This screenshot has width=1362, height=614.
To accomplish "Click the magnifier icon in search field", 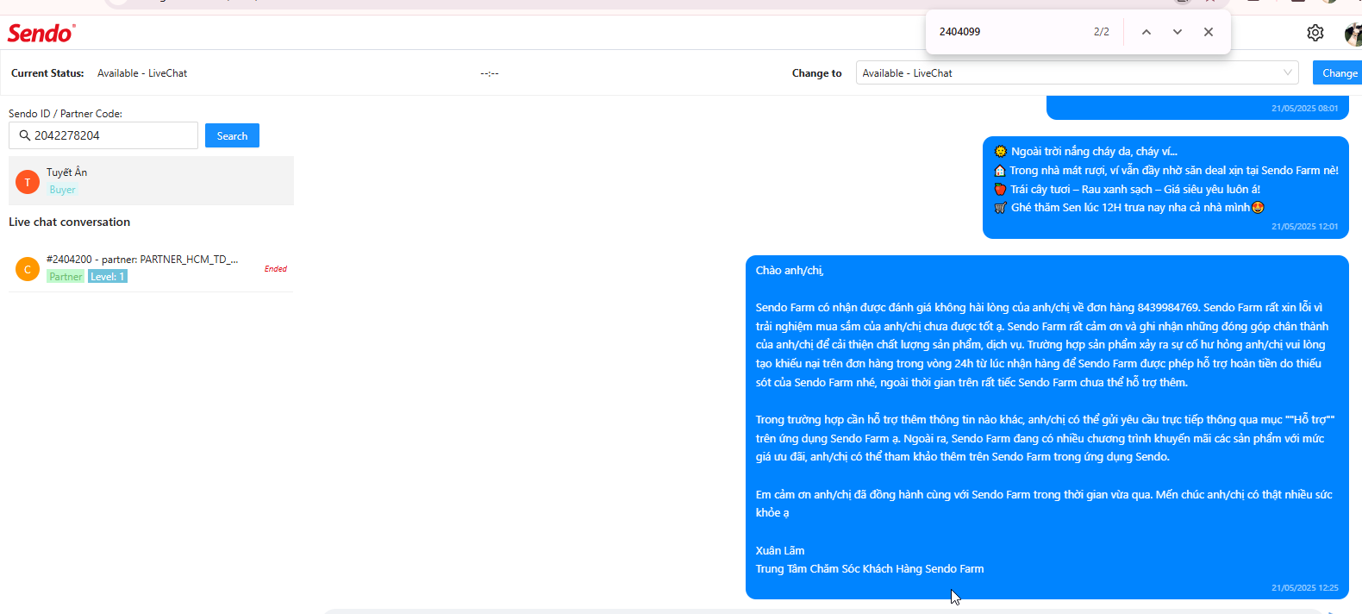I will 24,135.
